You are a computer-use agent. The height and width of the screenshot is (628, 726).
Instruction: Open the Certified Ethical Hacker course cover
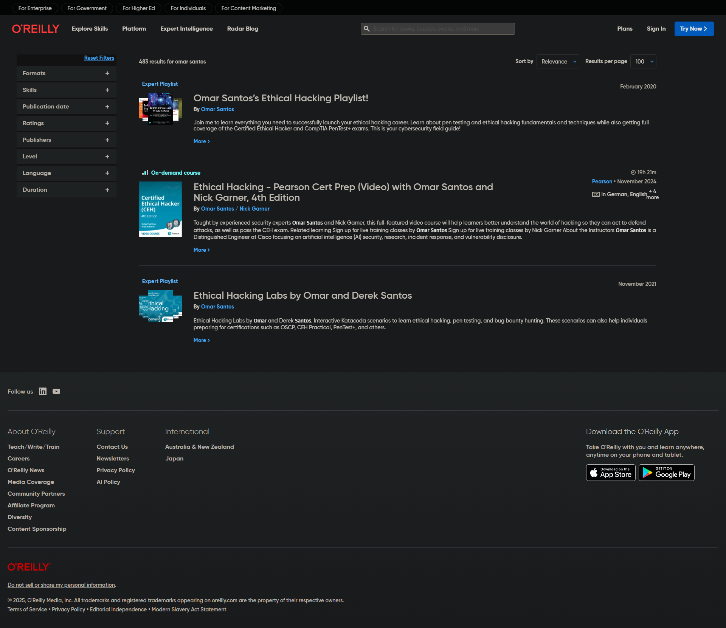(x=160, y=209)
